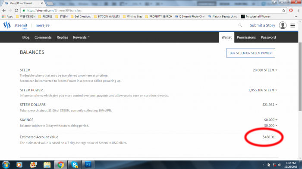
Task: Open the RECIPES bookmark folder
Action: pyautogui.click(x=45, y=16)
